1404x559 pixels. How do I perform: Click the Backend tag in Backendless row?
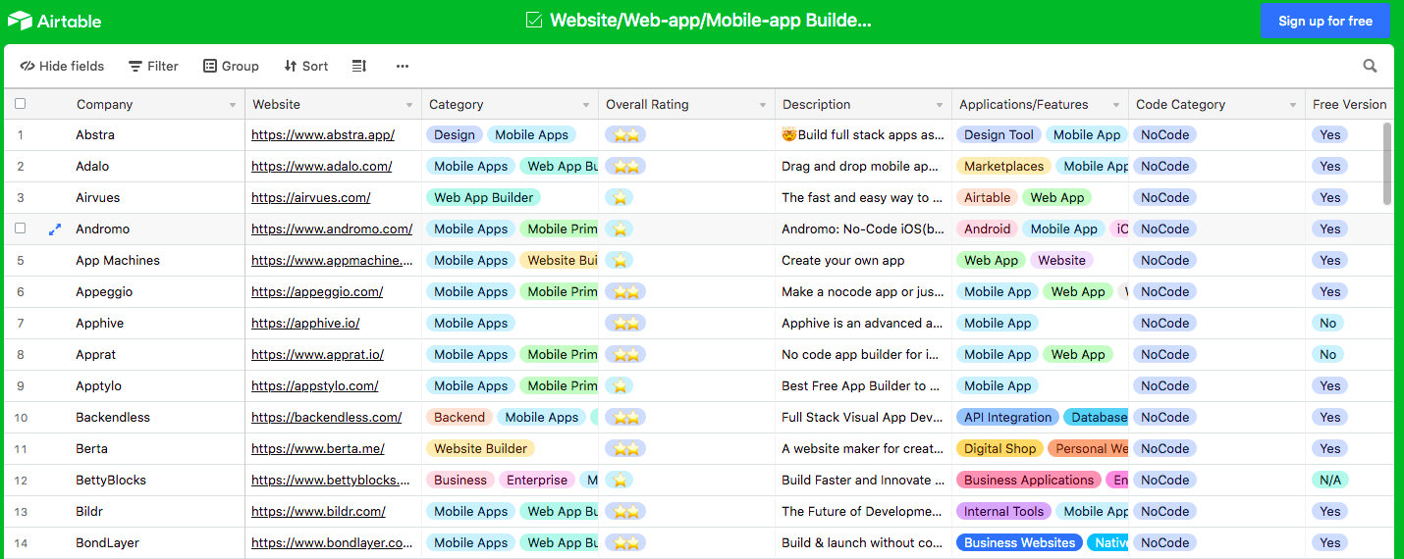point(459,418)
